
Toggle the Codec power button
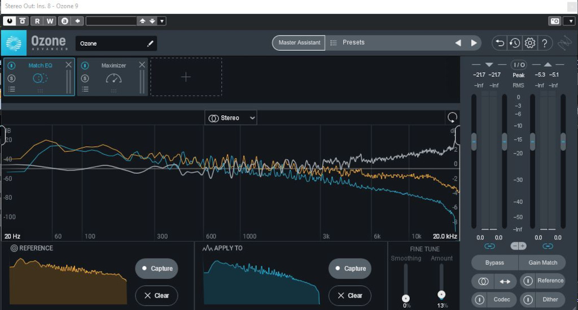480,300
